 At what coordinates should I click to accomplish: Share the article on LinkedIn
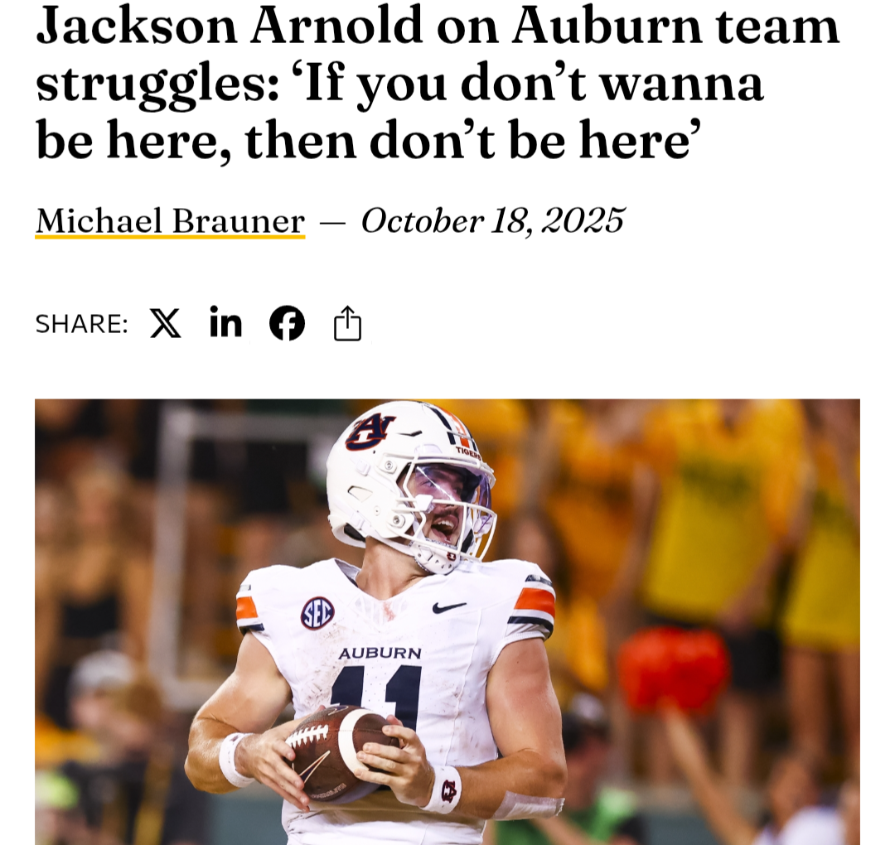[225, 321]
